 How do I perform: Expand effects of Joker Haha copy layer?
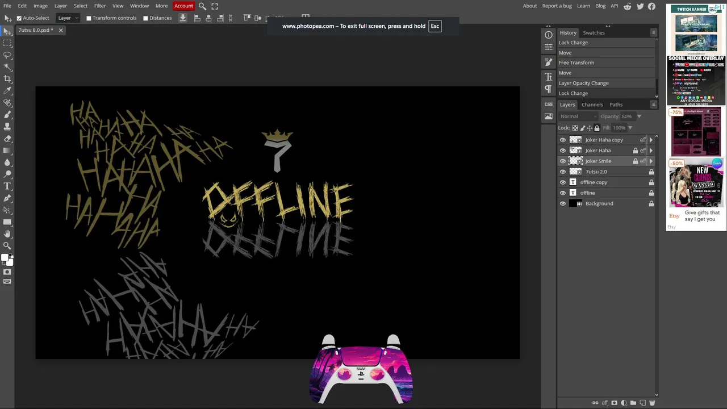(x=651, y=140)
